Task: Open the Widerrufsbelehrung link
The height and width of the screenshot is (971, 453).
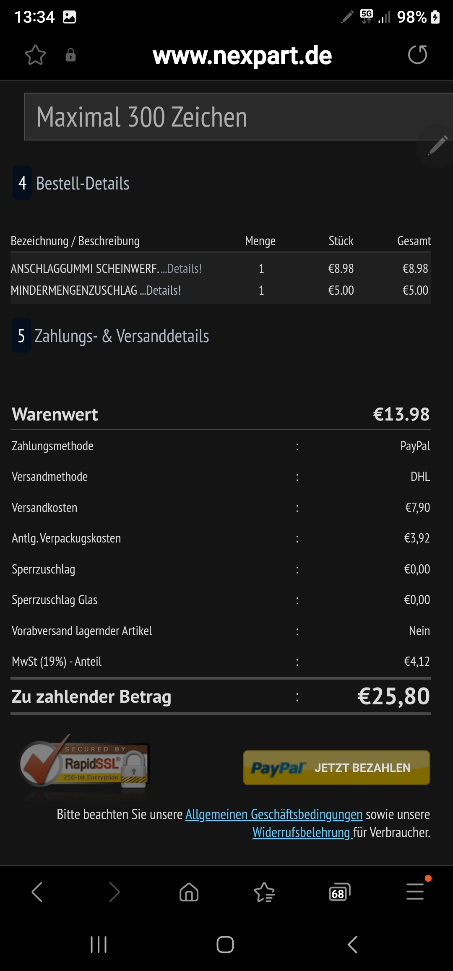Action: [302, 832]
